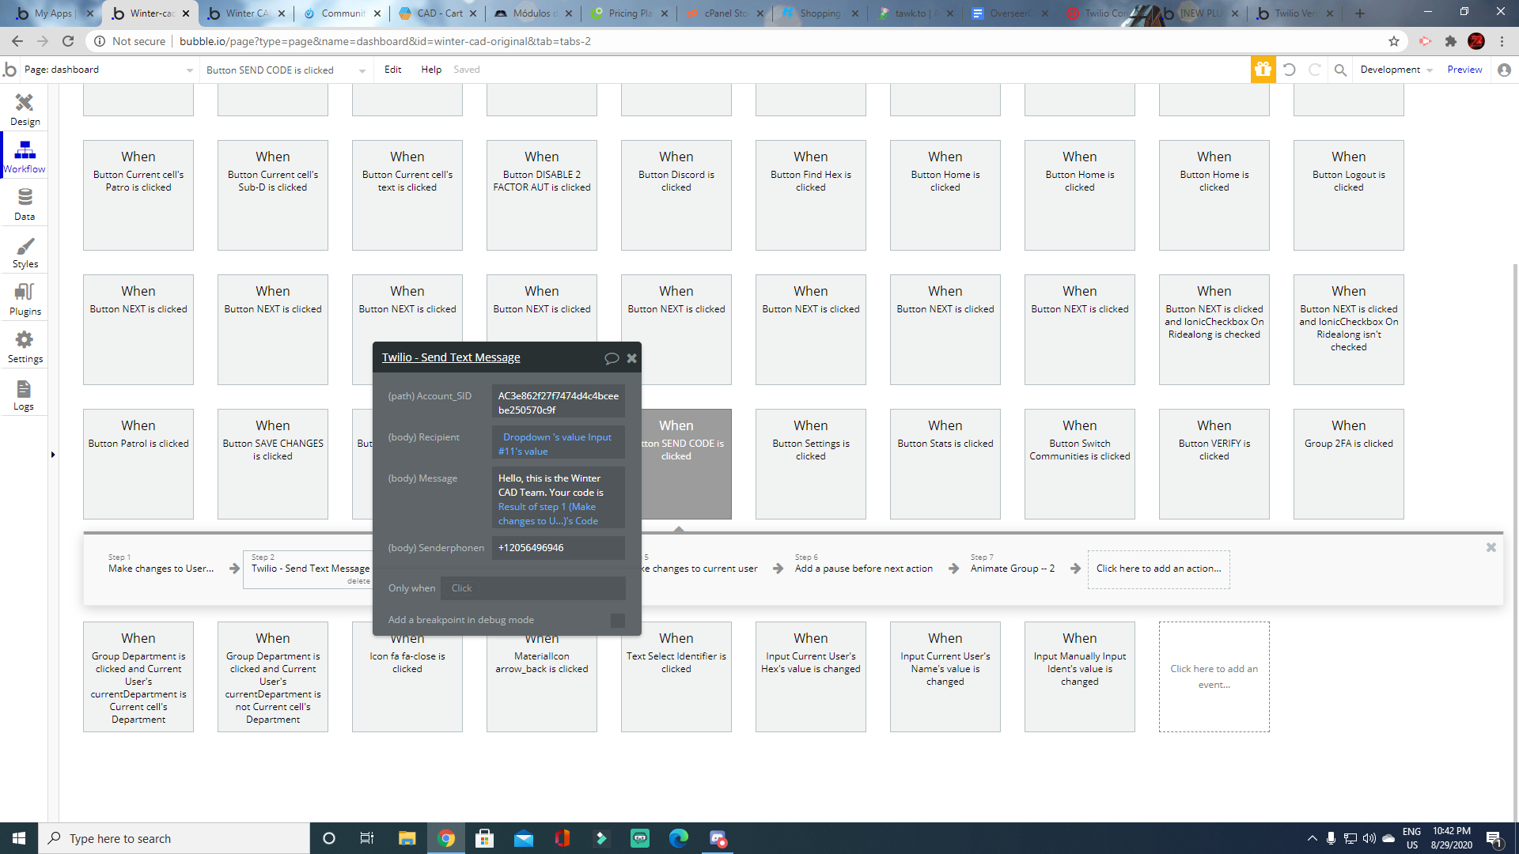
Task: Click the Bubble logo icon
Action: 9,70
